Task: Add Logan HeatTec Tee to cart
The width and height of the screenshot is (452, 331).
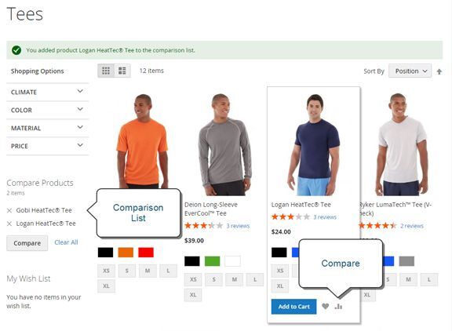Action: 293,307
